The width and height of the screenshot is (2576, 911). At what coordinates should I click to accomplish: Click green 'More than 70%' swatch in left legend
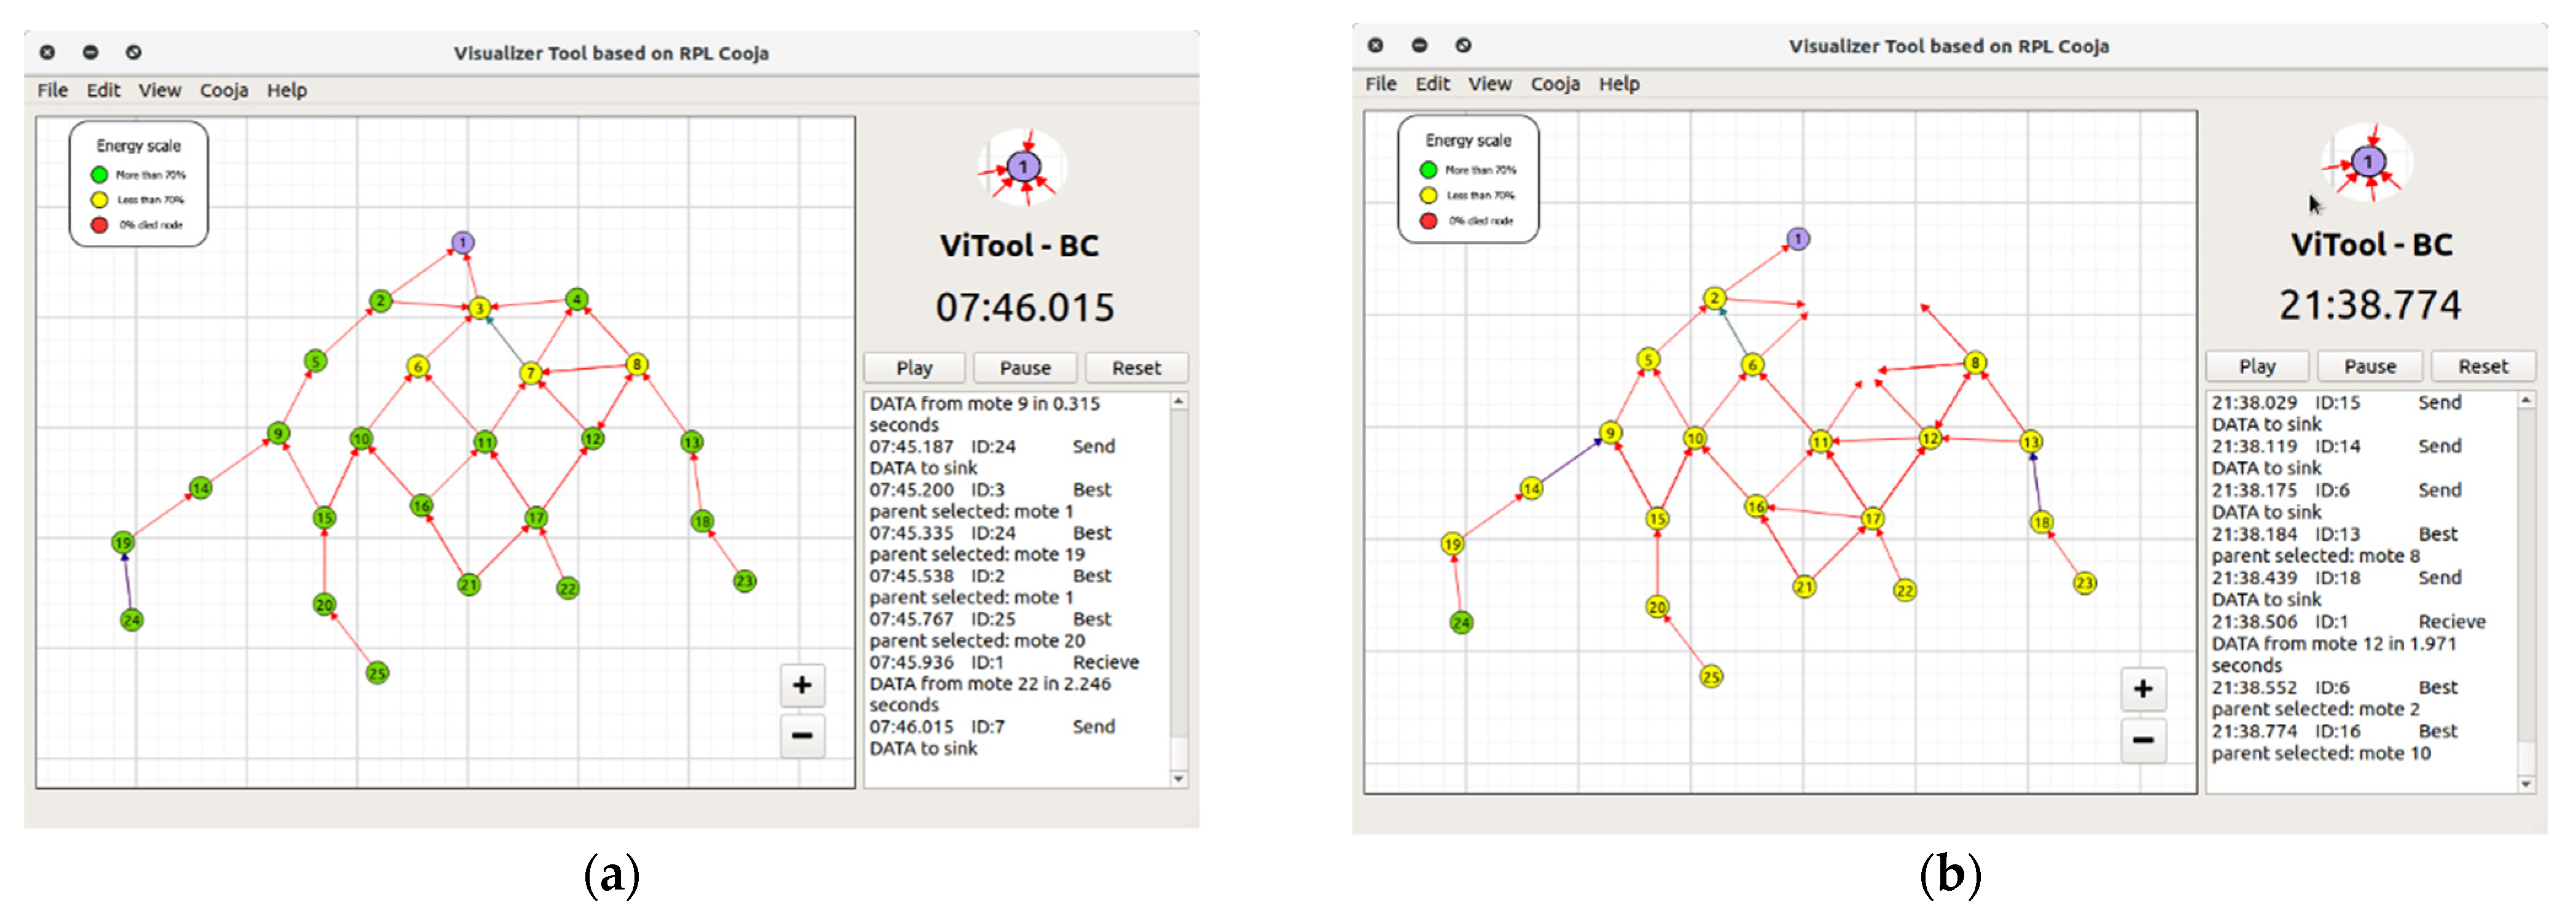point(99,175)
